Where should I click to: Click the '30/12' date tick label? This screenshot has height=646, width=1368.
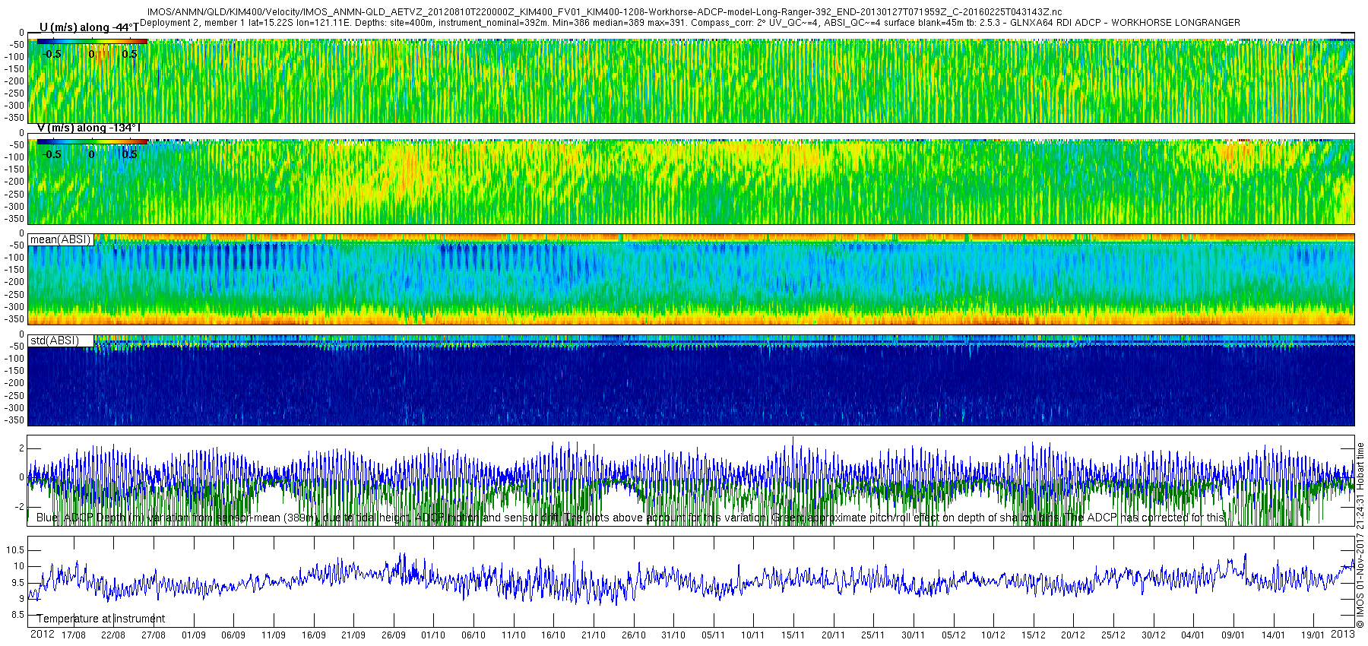(1154, 635)
